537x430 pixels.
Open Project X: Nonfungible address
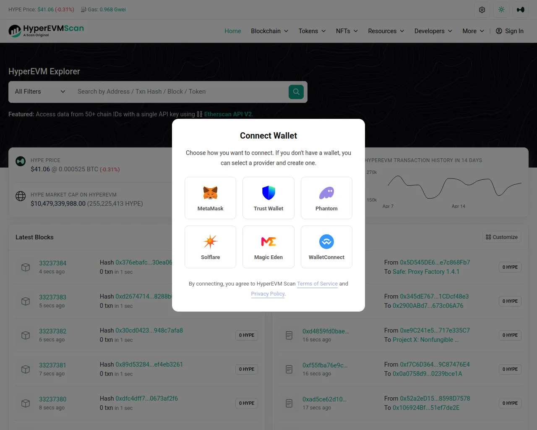425,340
